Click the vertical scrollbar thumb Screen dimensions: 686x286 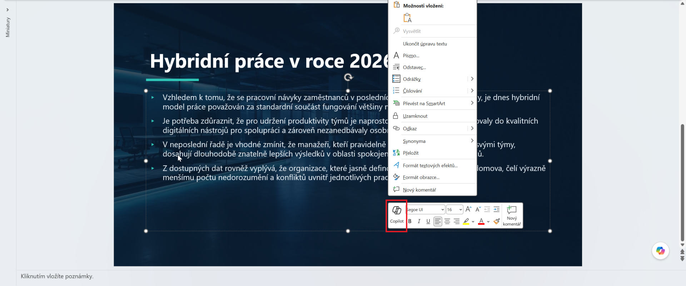tap(682, 182)
